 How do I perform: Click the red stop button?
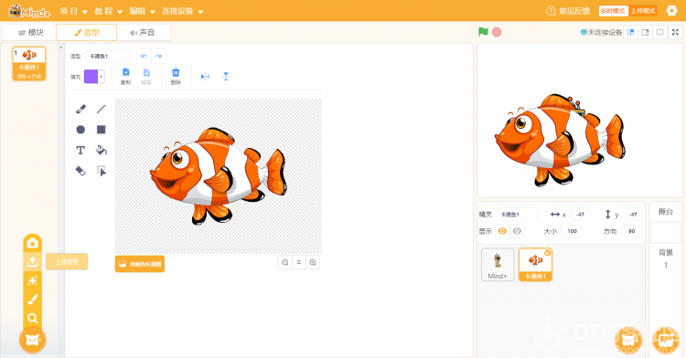click(x=497, y=32)
